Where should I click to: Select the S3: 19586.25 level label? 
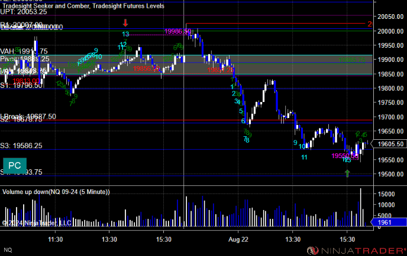pos(21,146)
